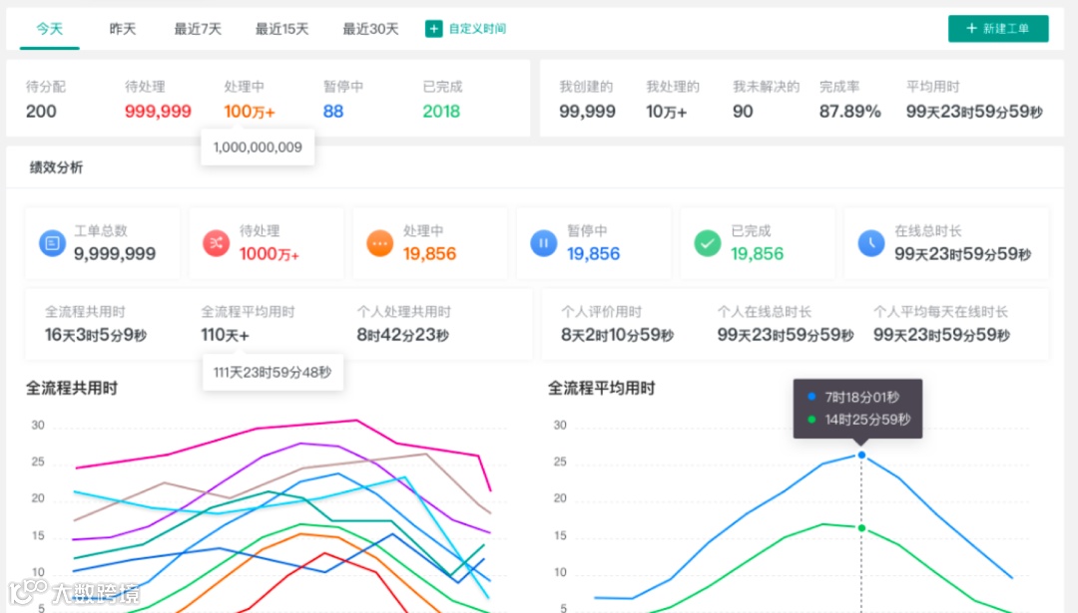The width and height of the screenshot is (1078, 613).
Task: Click the 我处理的 value 10万+
Action: (x=666, y=112)
